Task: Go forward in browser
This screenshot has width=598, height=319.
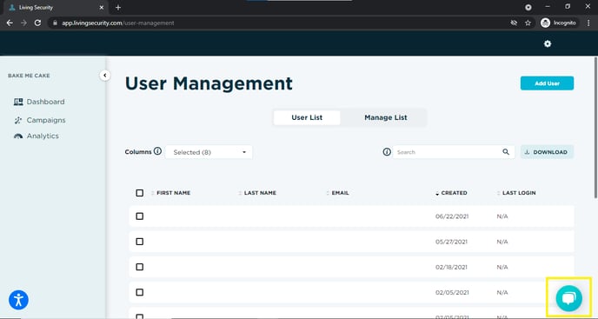Action: pyautogui.click(x=23, y=23)
